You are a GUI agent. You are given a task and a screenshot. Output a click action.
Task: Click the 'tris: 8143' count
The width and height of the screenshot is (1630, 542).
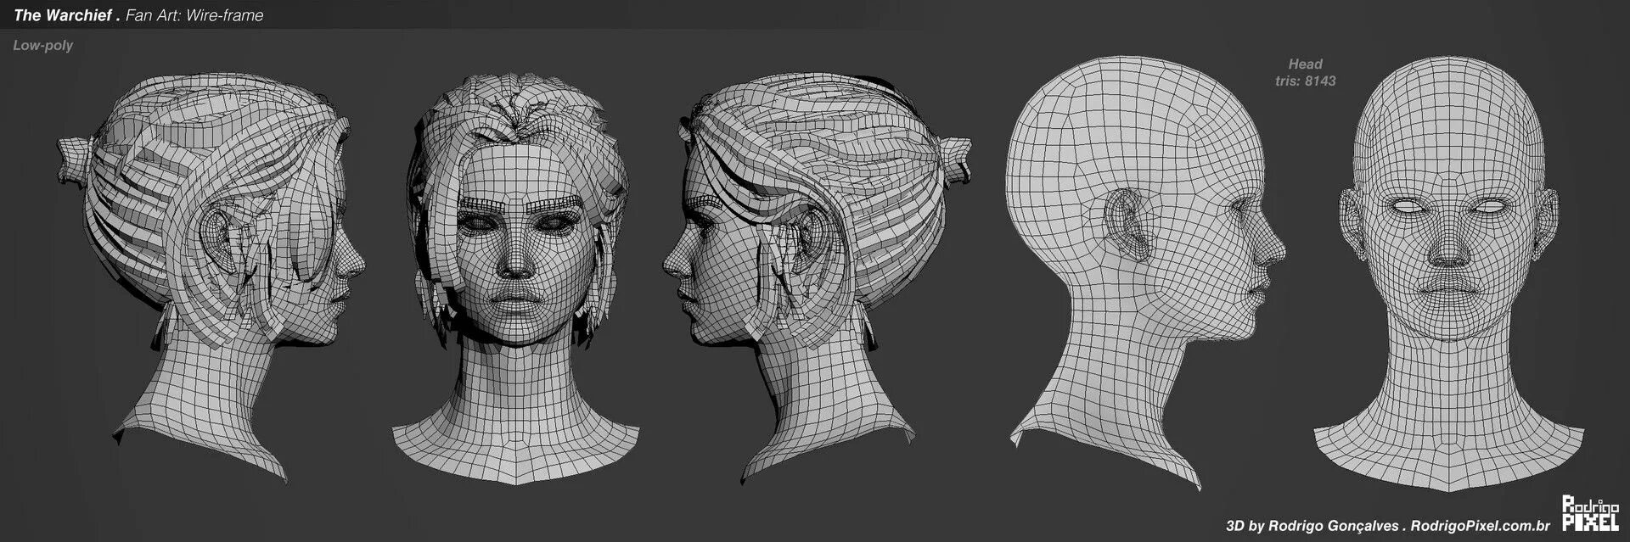[1305, 81]
